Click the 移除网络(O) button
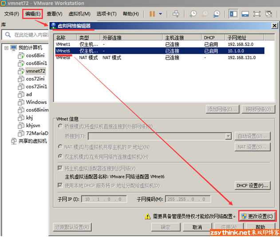This screenshot has width=280, height=237. pyautogui.click(x=258, y=109)
